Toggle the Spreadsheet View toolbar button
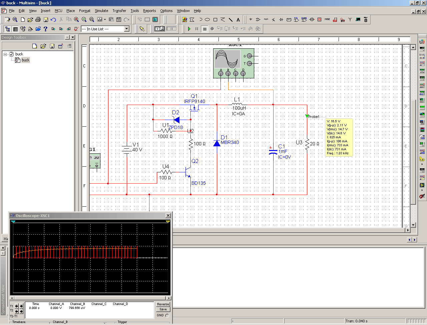The width and height of the screenshot is (427, 325). pos(15,29)
